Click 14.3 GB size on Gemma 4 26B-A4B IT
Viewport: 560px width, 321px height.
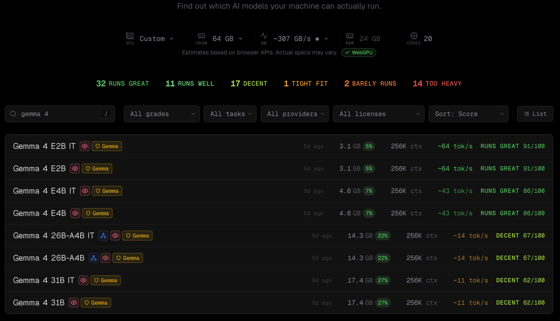coord(360,236)
